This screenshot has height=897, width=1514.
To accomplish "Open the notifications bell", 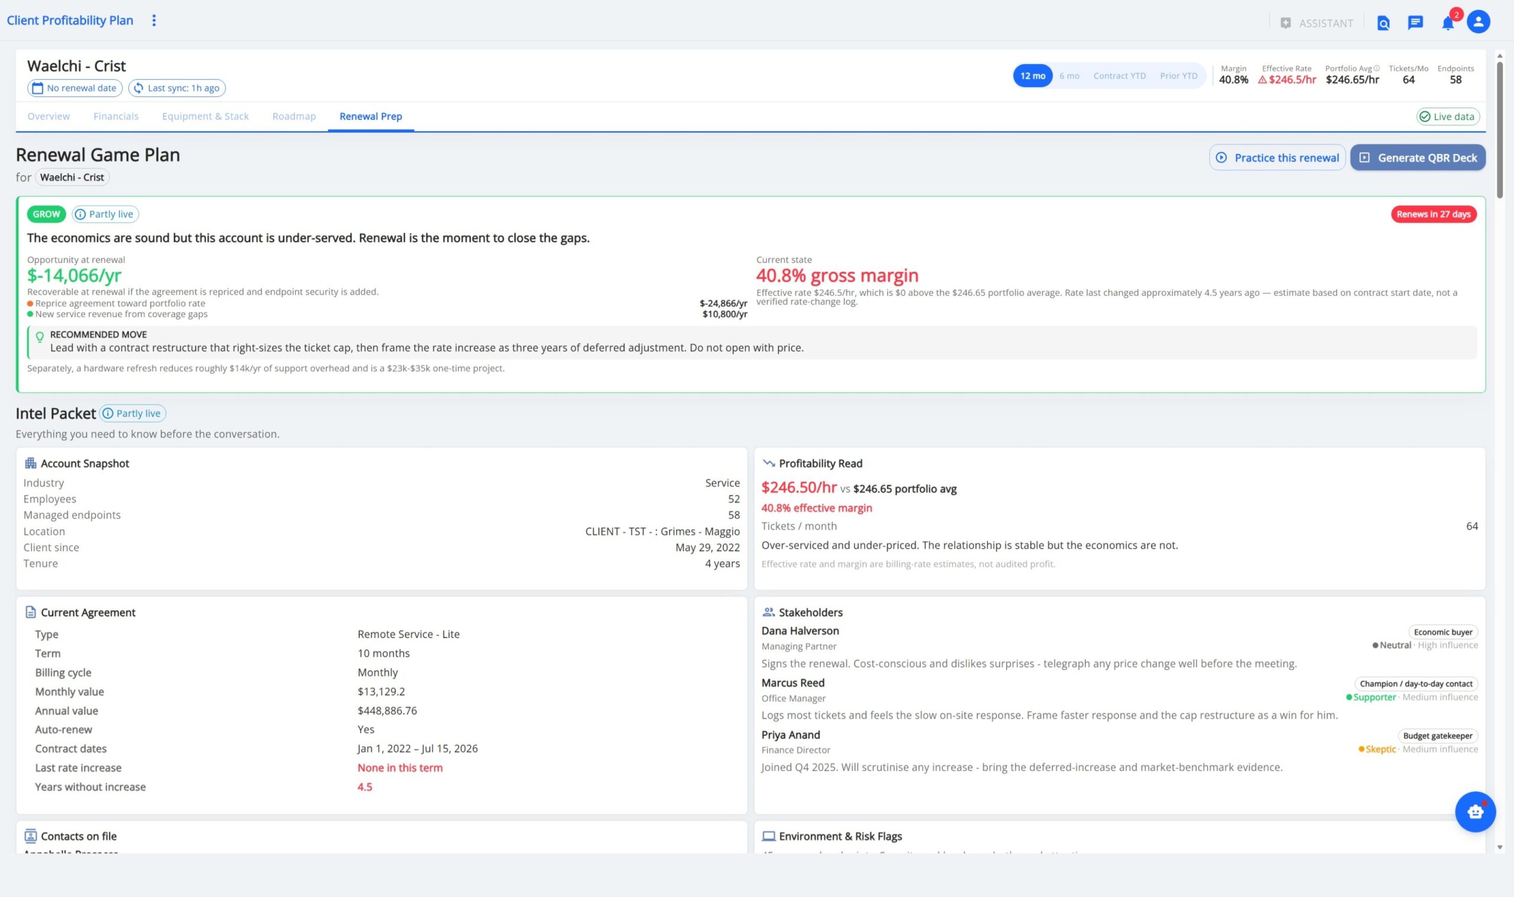I will [x=1448, y=23].
